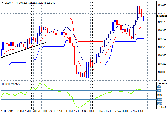Click the 108.575 price scale label
This screenshot has height=114, width=168.
[x=162, y=47]
